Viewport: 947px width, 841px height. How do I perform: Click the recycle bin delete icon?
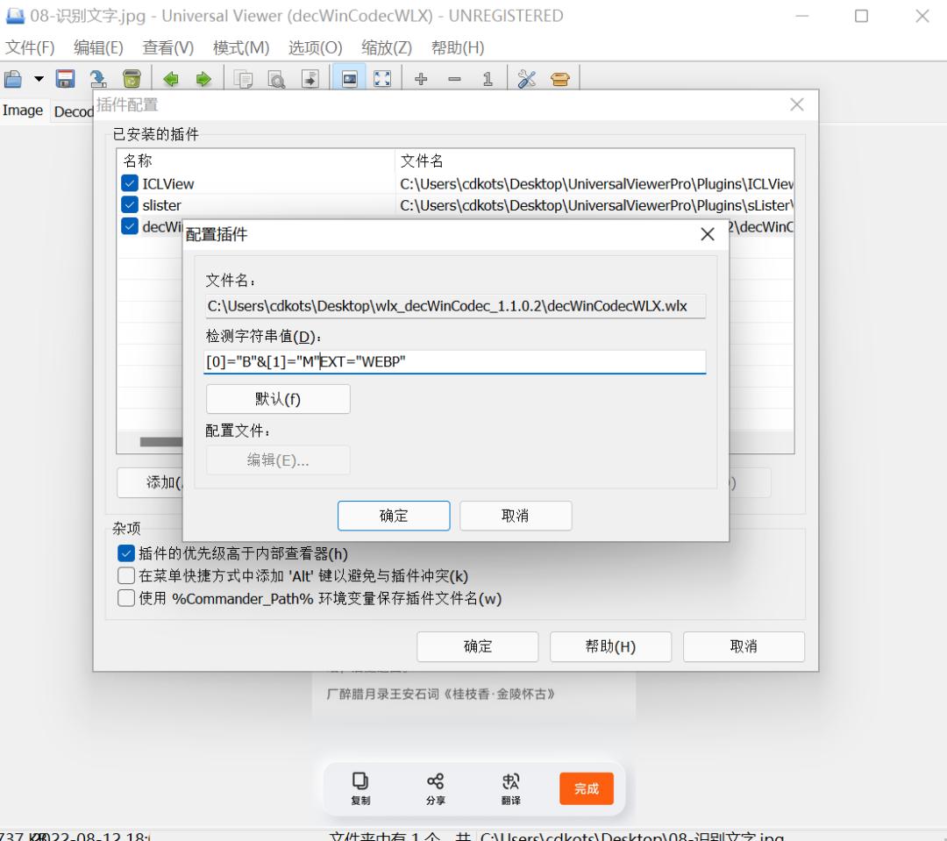[131, 79]
